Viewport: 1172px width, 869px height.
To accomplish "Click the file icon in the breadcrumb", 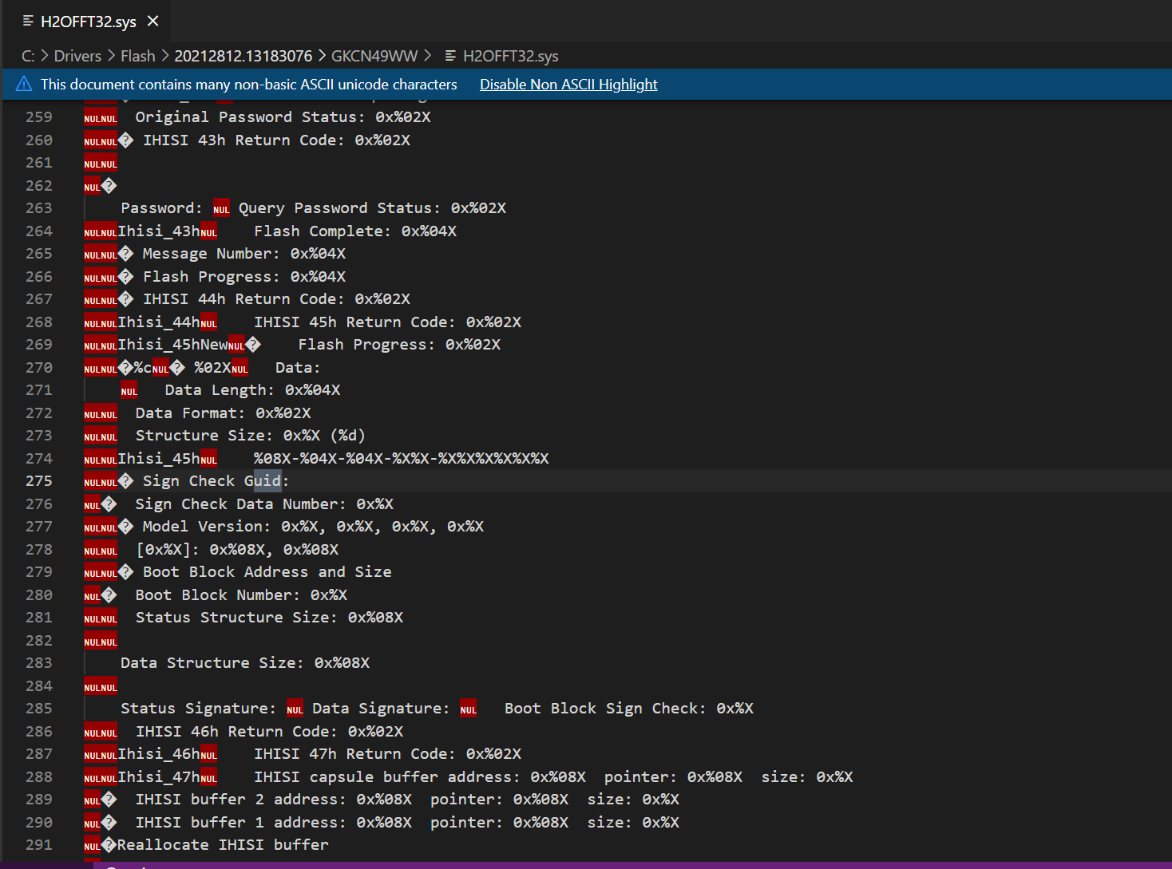I will click(450, 56).
